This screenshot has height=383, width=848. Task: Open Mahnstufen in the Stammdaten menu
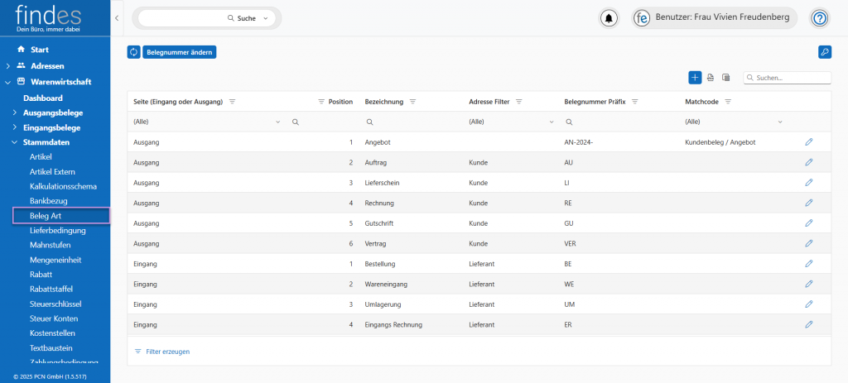pyautogui.click(x=51, y=245)
